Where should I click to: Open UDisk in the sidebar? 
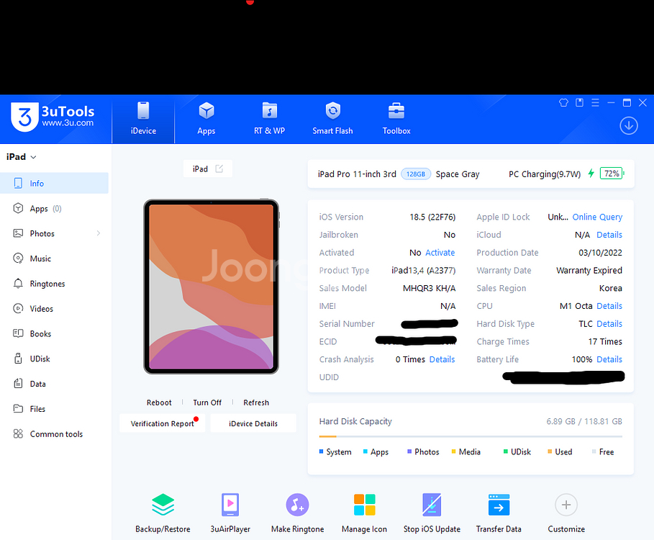click(54, 359)
